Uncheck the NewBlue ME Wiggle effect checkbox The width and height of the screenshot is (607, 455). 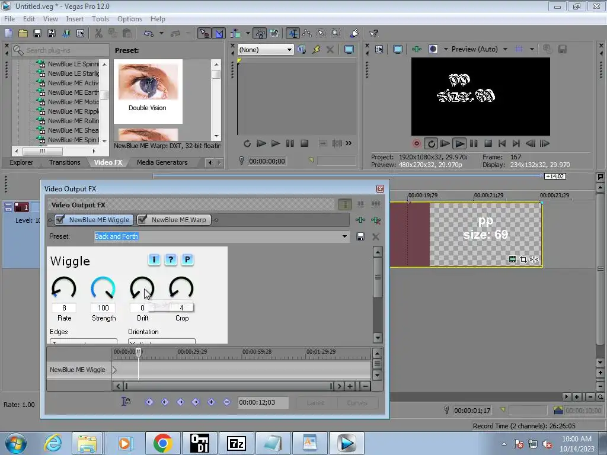click(60, 220)
